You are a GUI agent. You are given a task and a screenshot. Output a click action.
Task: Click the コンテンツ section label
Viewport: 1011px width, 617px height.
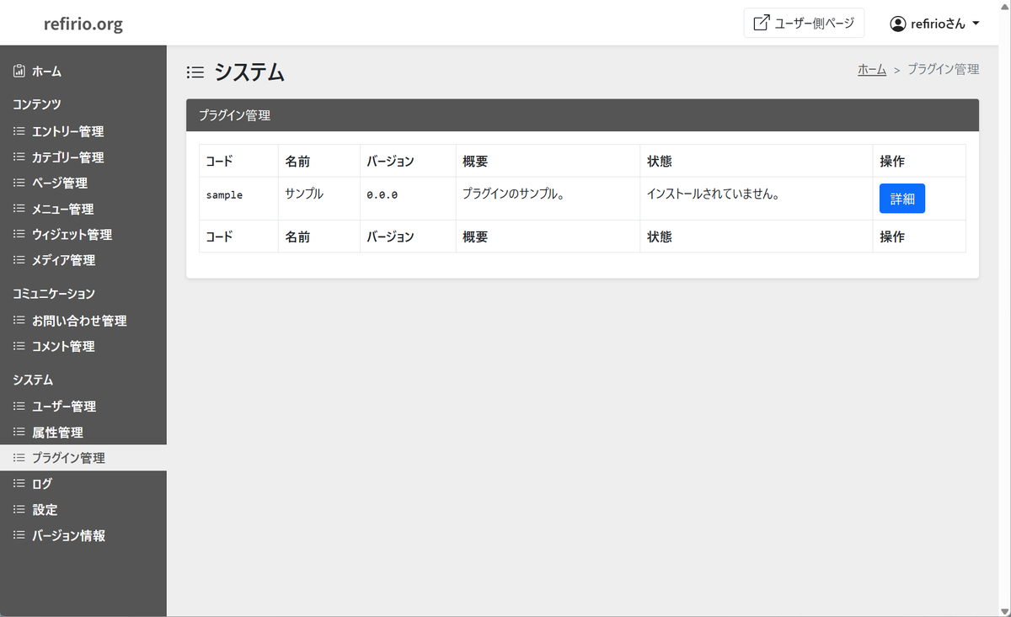click(x=36, y=104)
